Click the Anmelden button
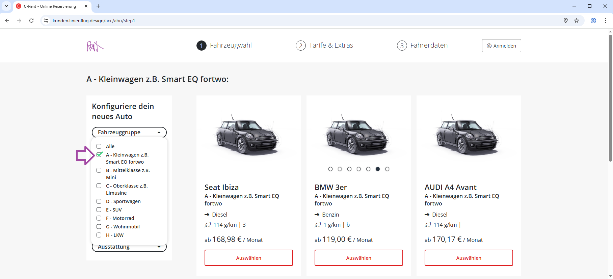Viewport: 613px width, 279px height. (x=501, y=46)
